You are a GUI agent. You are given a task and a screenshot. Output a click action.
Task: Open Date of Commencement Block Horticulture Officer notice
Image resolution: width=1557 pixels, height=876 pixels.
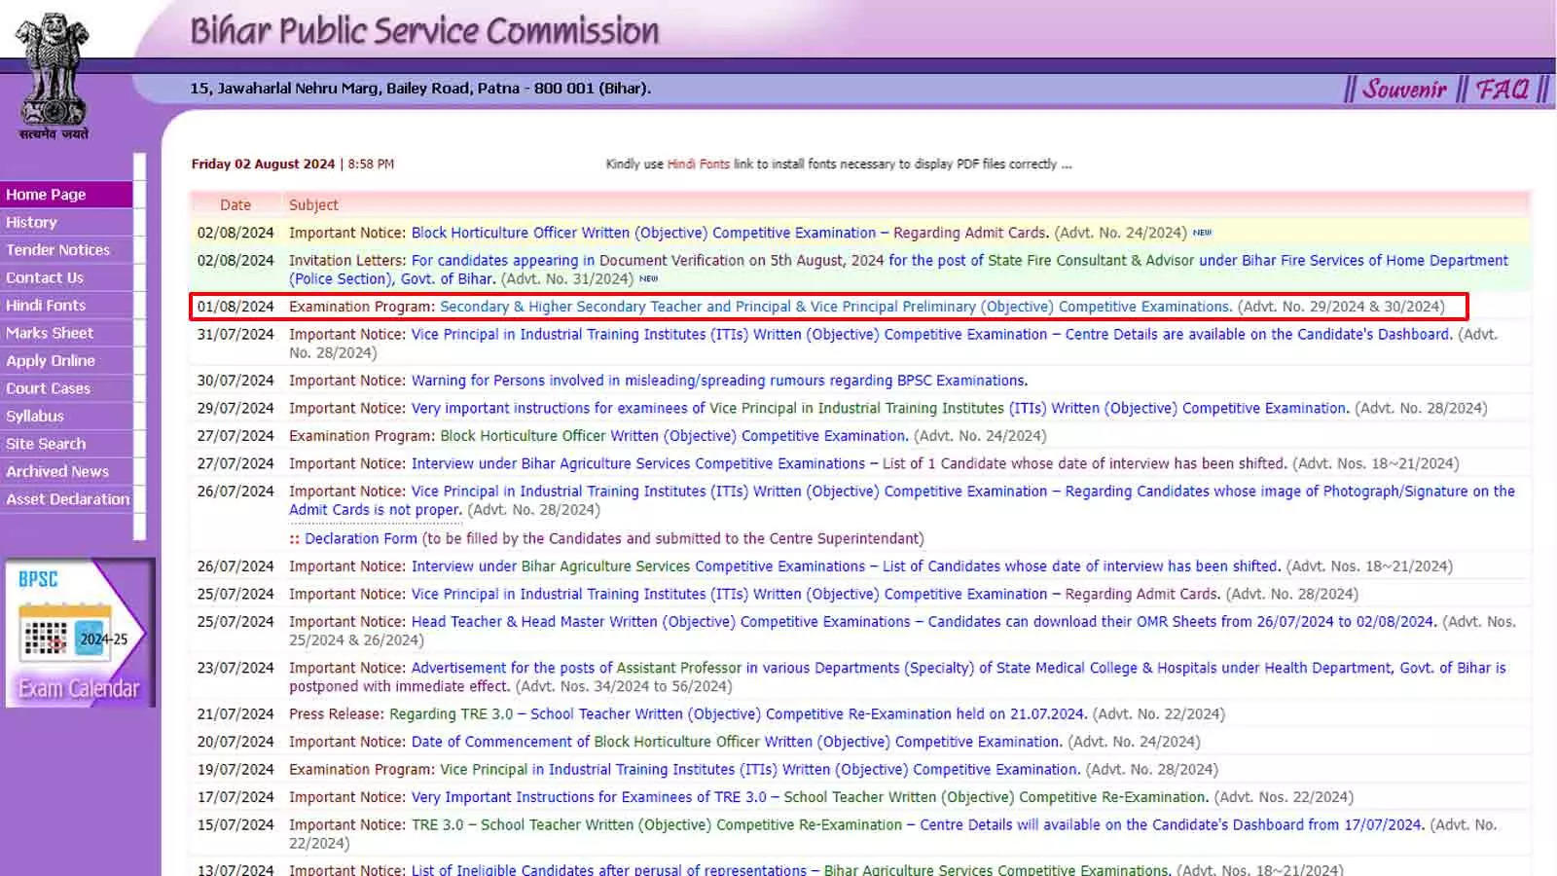tap(737, 742)
